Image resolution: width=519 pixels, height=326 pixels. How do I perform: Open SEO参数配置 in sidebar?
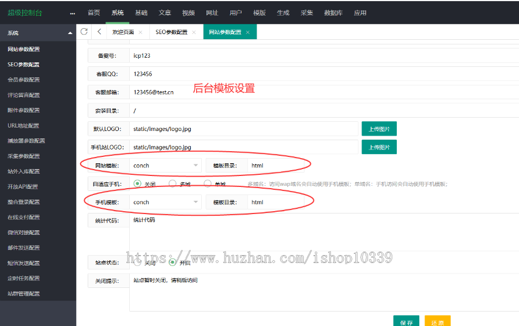pyautogui.click(x=24, y=64)
